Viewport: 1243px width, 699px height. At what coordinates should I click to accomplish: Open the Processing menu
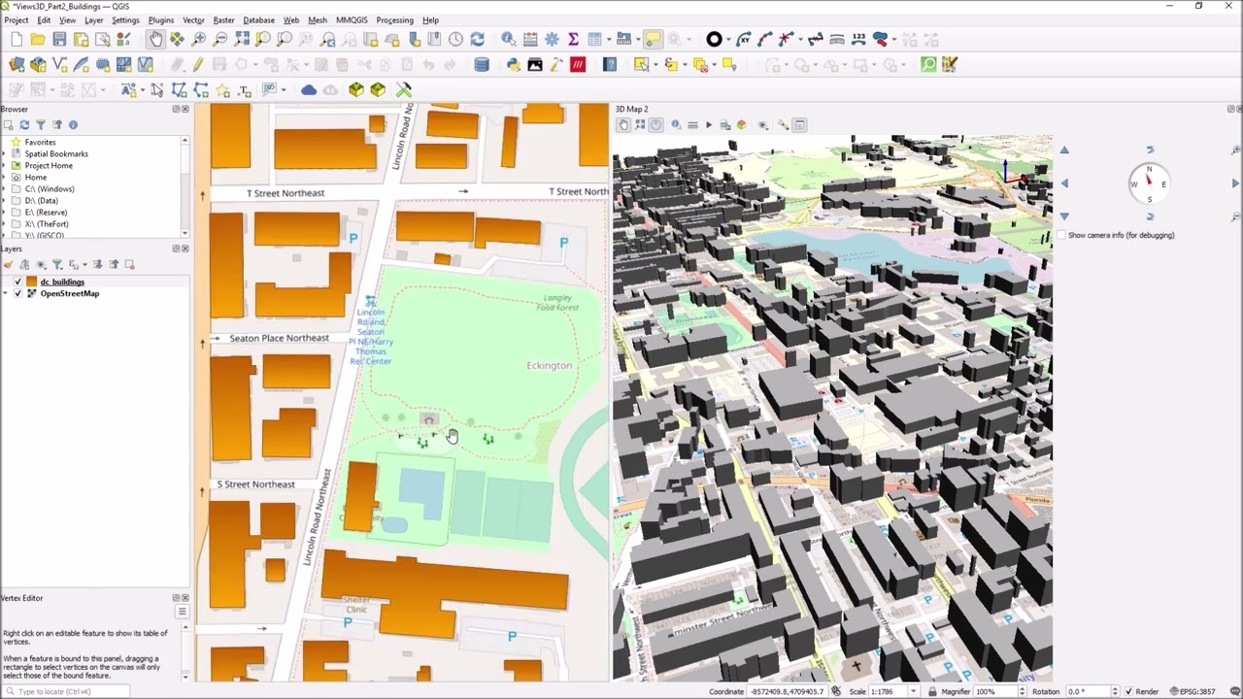coord(394,19)
